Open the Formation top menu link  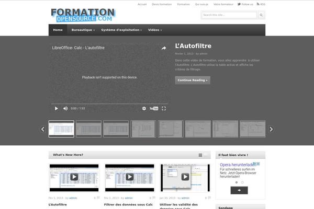click(184, 4)
